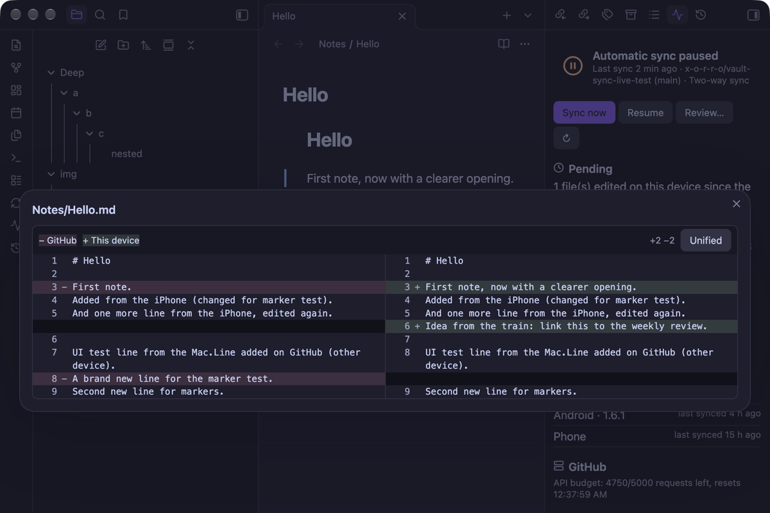Open the bookmarks pane
The height and width of the screenshot is (513, 770).
pos(123,15)
